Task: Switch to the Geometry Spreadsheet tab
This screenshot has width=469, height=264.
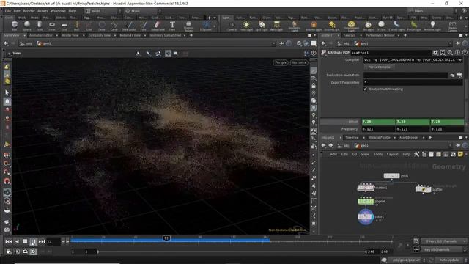Action: 165,36
